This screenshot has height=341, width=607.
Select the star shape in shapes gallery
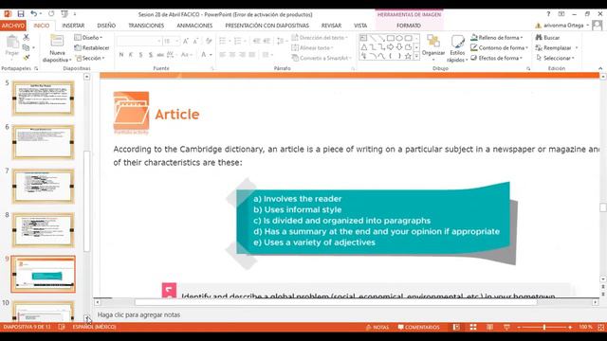[408, 57]
